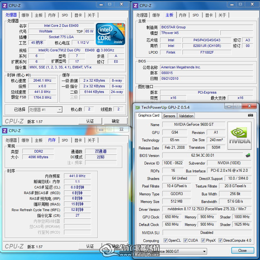Switch to 缓存 tab in processor window
This screenshot has height=260, width=260.
[x=26, y=15]
